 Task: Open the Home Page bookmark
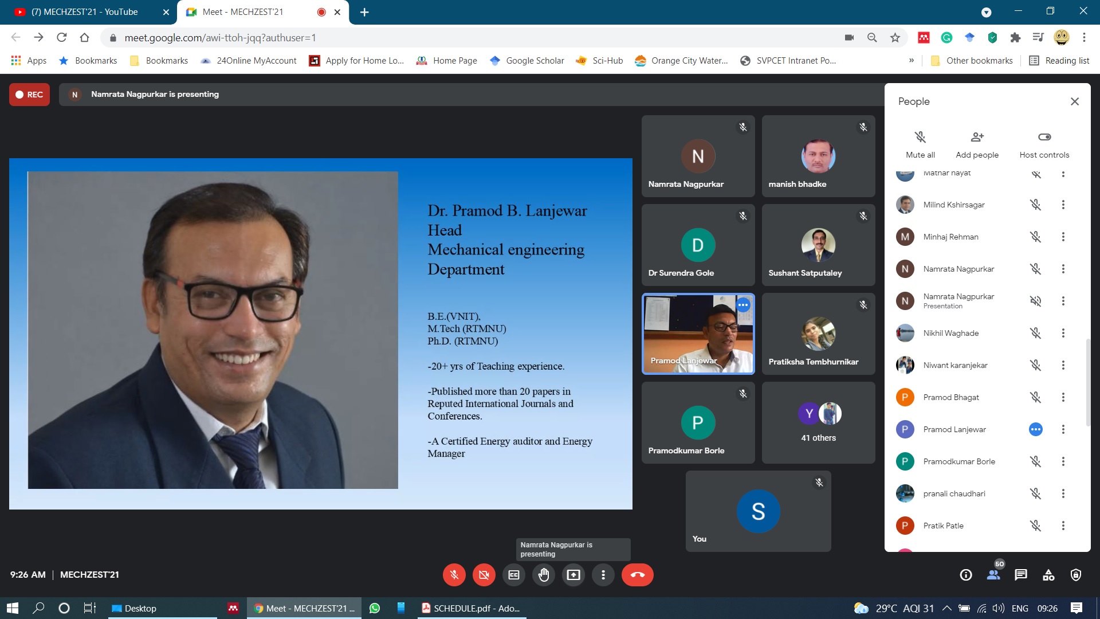(447, 61)
